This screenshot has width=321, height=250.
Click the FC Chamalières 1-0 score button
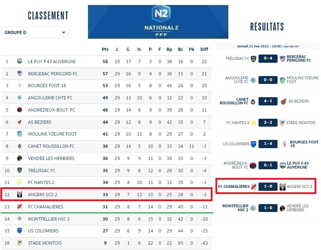click(268, 187)
